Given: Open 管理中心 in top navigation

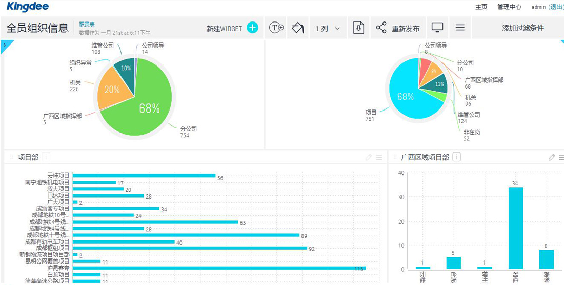Looking at the screenshot, I should coord(509,7).
